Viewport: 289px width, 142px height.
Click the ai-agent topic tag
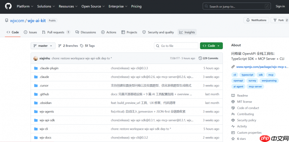pos(238,86)
